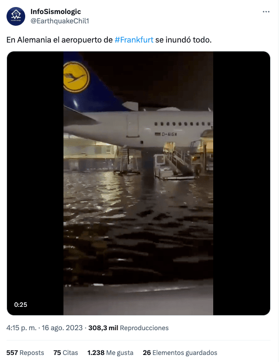Play the flooded airport video
The width and height of the screenshot is (279, 362).
[x=138, y=183]
